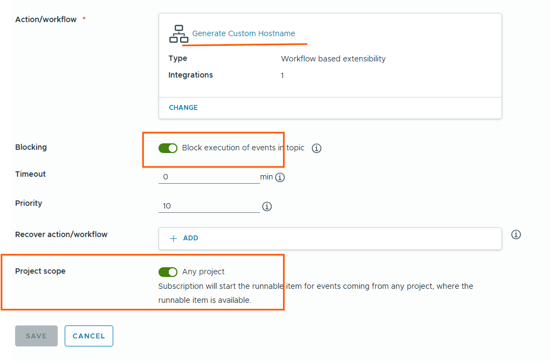Add a recover action/workflow
The image size is (550, 361).
point(184,238)
